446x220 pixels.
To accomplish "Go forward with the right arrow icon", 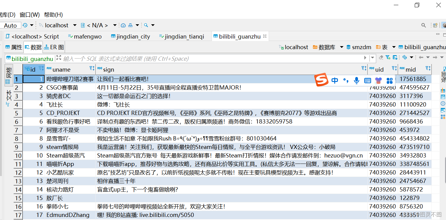I will (435, 57).
